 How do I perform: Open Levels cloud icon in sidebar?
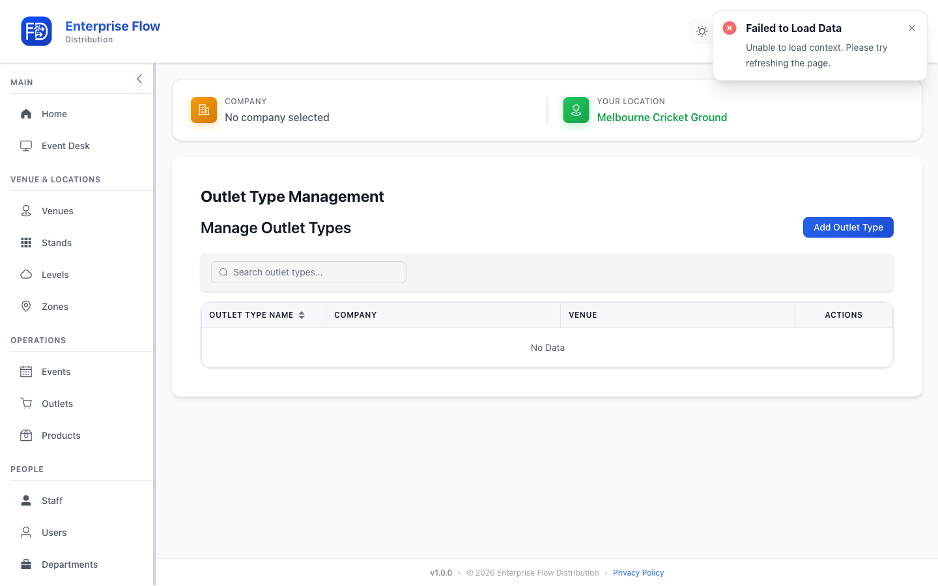(x=26, y=275)
